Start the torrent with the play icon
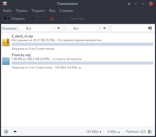 click(33, 19)
